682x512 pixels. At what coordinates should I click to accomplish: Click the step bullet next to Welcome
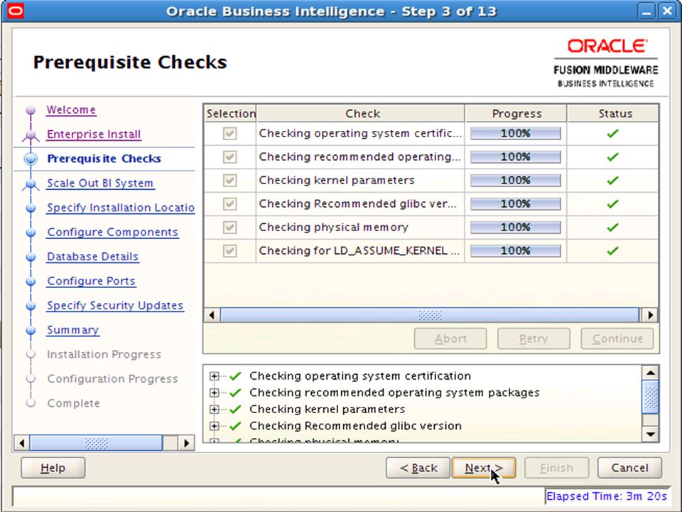point(31,110)
